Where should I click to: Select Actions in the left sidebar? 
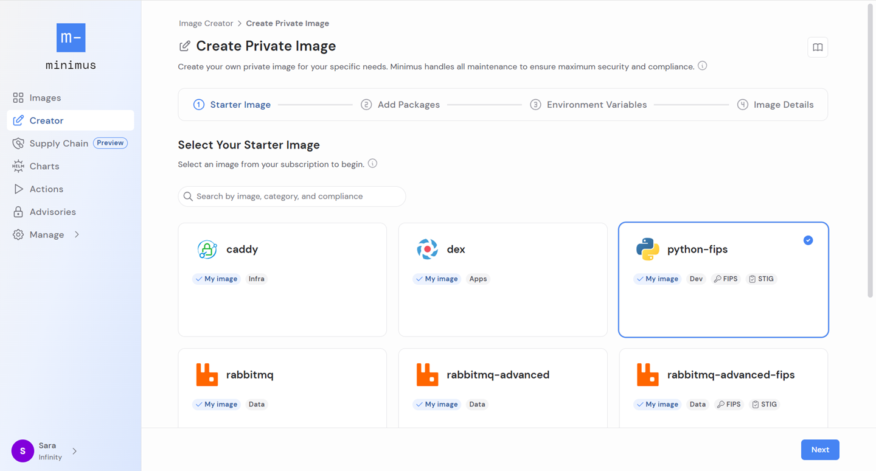click(x=46, y=189)
